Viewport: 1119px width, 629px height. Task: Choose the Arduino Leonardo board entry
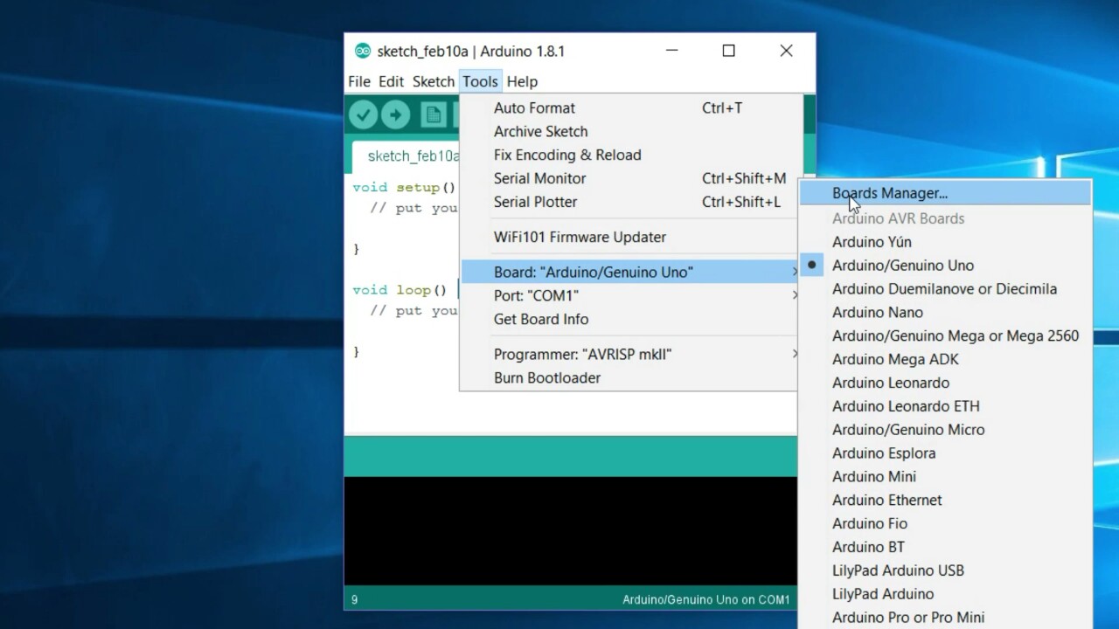(946, 384)
